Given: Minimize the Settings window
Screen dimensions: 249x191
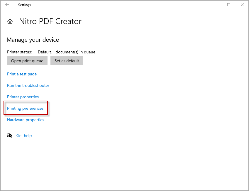Looking at the screenshot, I should (x=215, y=5).
